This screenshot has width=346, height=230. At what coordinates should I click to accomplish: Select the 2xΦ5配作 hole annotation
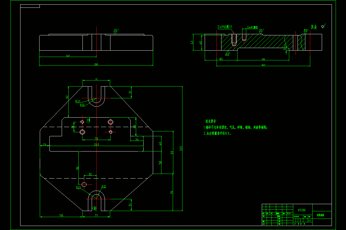click(252, 28)
